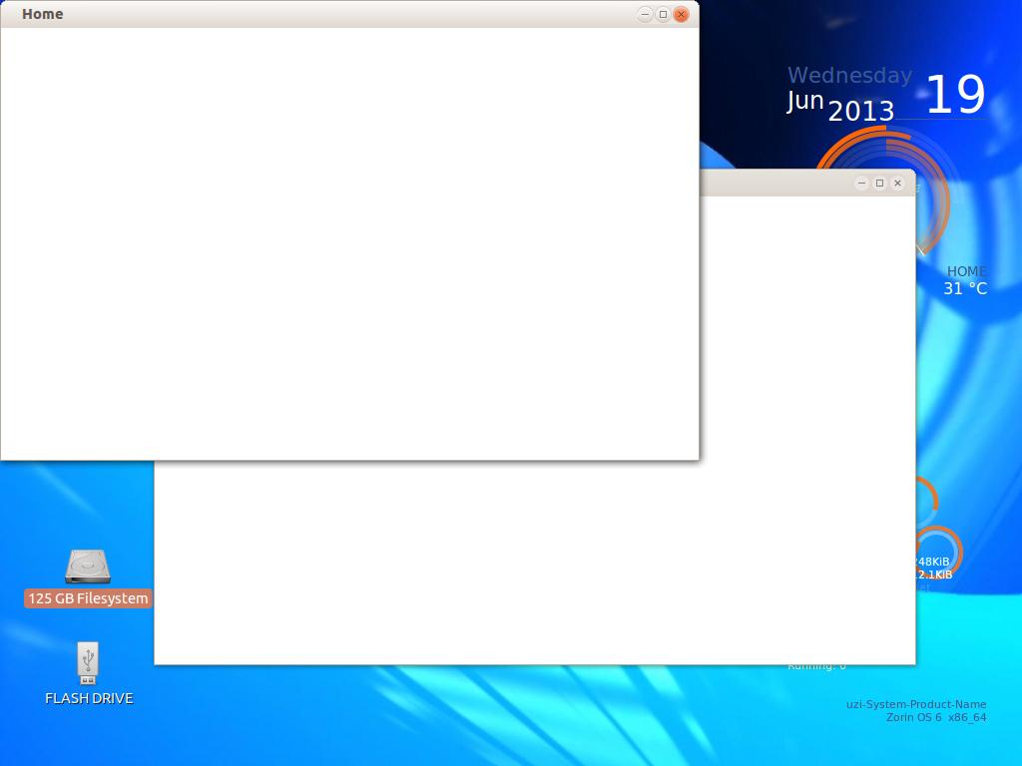
Task: Click the "Wednesday" day text in widget
Action: (849, 75)
